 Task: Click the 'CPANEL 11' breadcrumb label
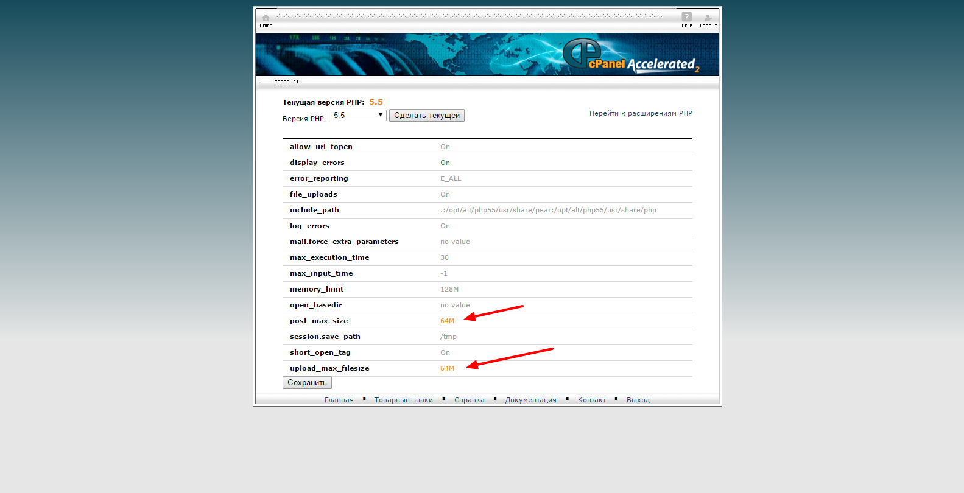point(286,82)
